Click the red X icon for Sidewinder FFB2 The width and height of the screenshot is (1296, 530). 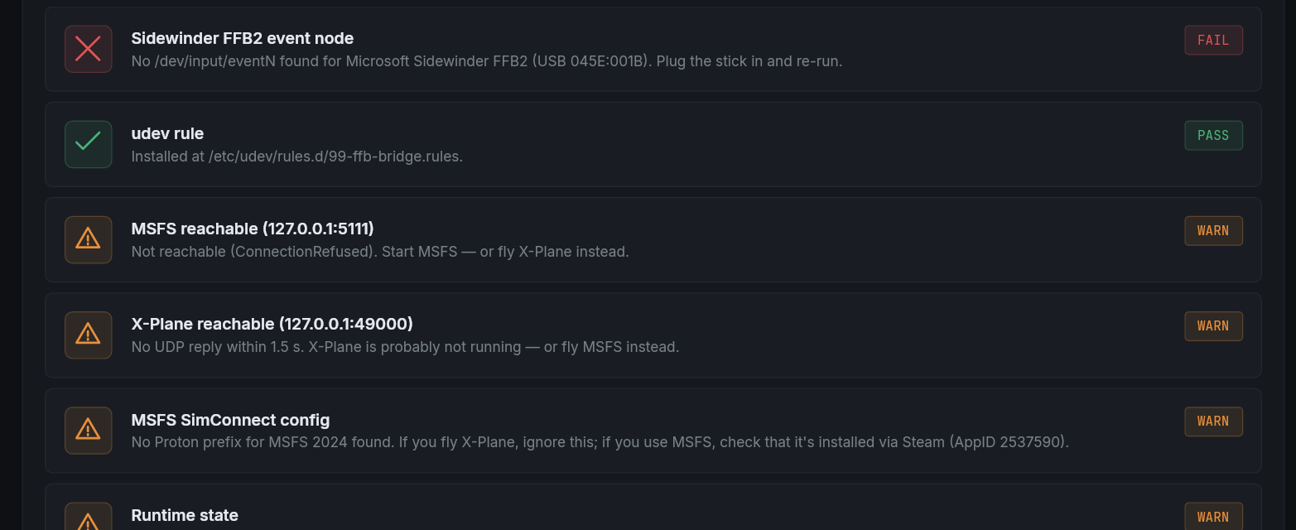(x=88, y=49)
